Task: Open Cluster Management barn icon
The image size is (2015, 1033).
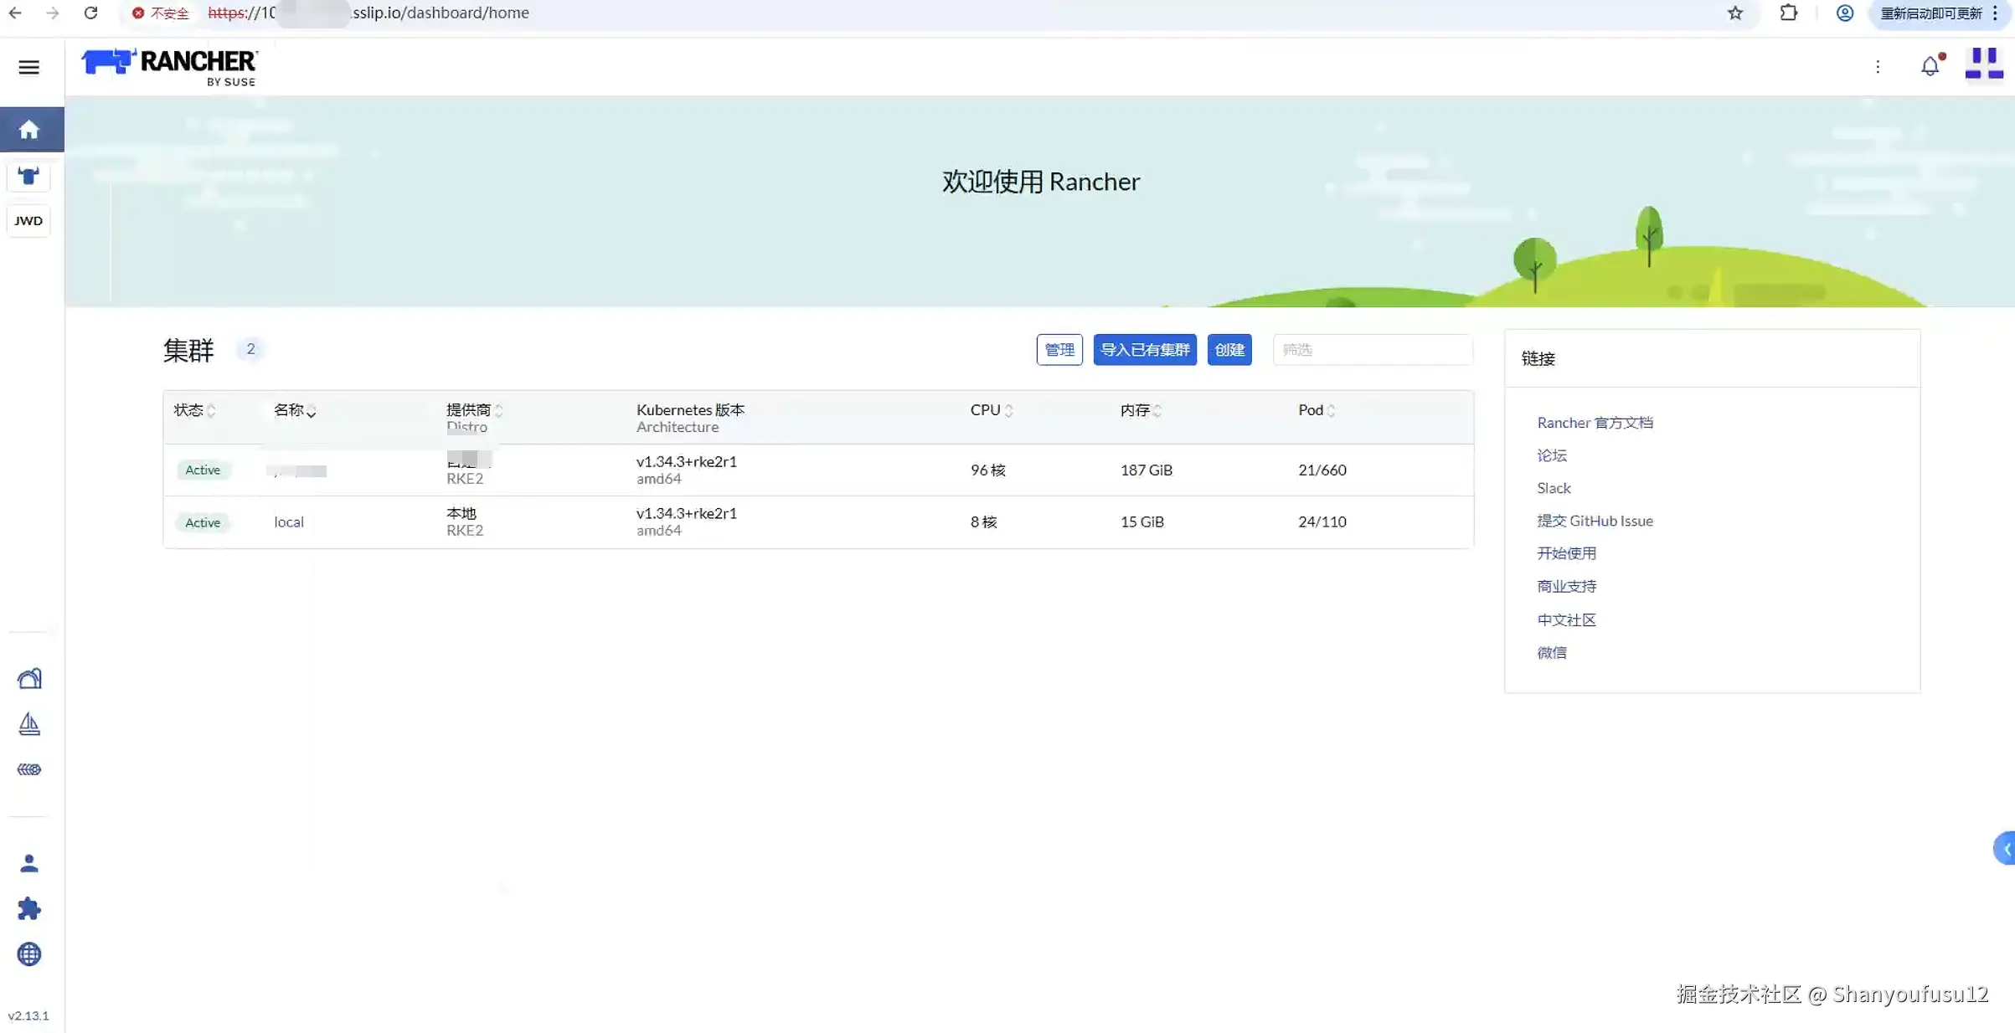Action: (29, 678)
